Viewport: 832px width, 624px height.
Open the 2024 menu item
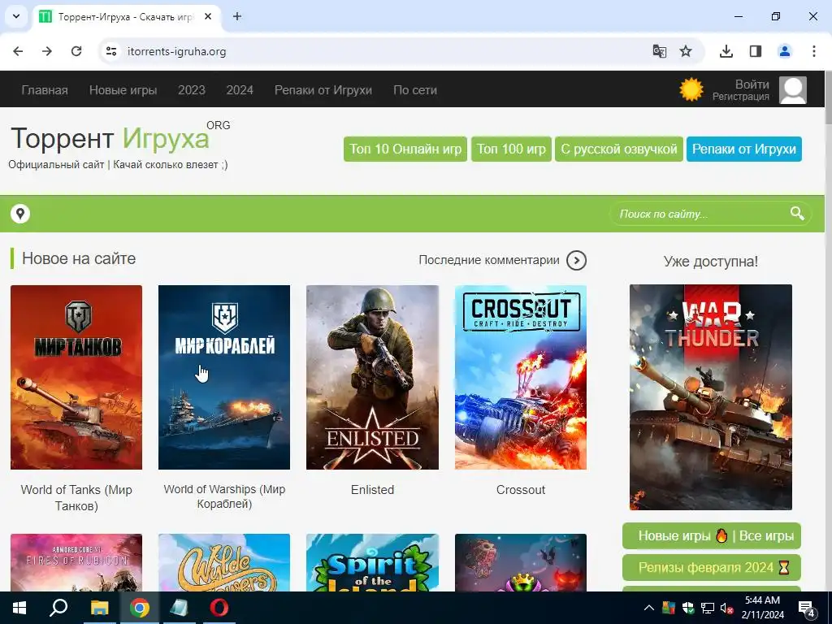coord(240,90)
